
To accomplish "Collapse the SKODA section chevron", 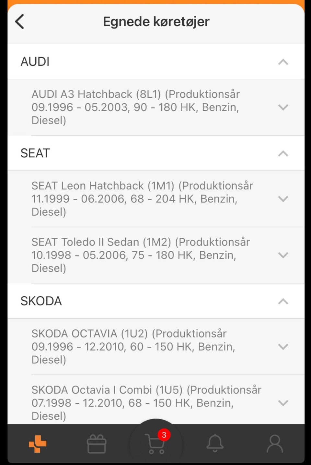I will (x=283, y=301).
